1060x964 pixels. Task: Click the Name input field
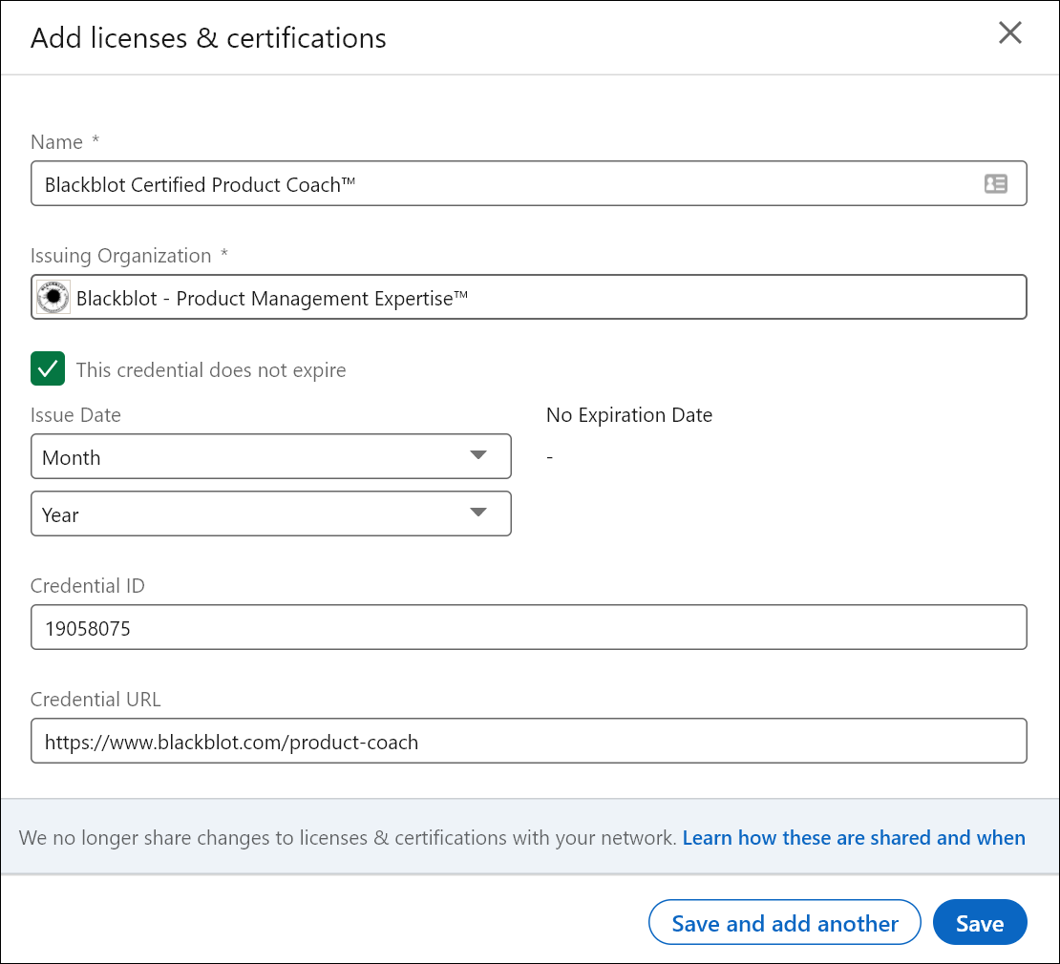pos(529,184)
